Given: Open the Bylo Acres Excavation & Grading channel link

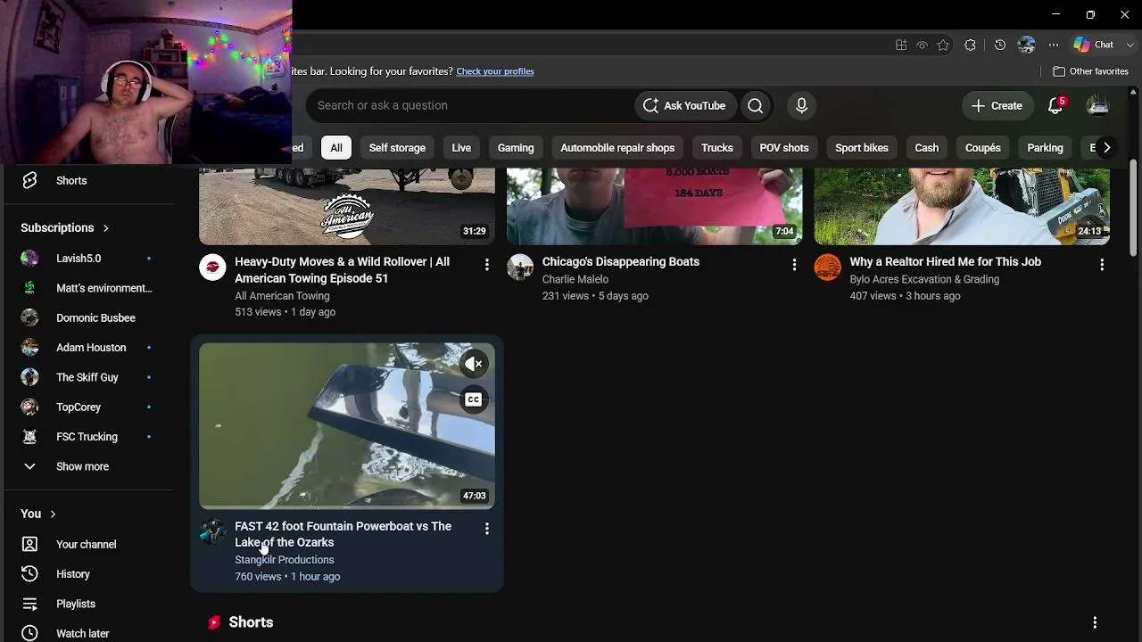Looking at the screenshot, I should click(x=924, y=280).
